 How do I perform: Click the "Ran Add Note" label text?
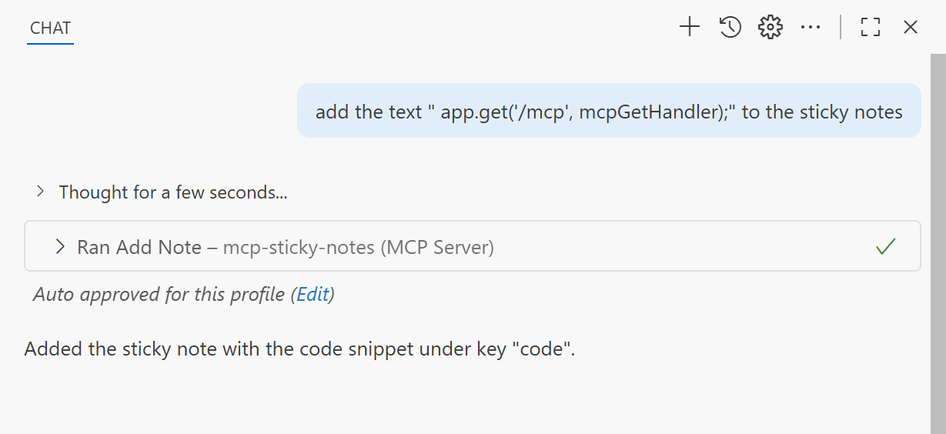(139, 248)
